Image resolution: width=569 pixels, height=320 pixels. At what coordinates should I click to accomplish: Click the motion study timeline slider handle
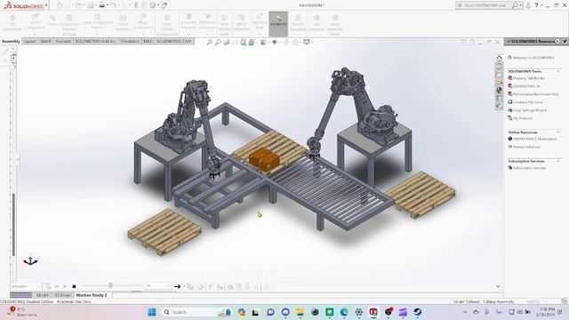(x=110, y=286)
